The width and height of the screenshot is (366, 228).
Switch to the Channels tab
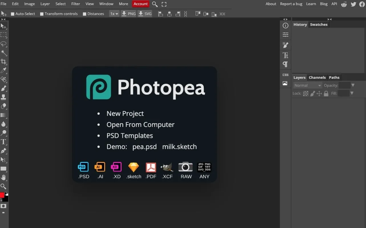pyautogui.click(x=317, y=77)
